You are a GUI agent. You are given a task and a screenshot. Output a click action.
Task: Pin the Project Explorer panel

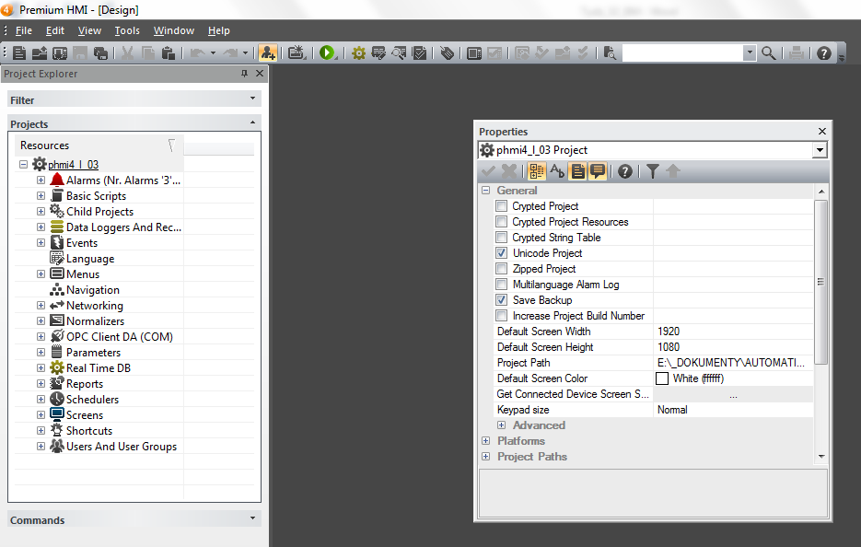pos(244,74)
